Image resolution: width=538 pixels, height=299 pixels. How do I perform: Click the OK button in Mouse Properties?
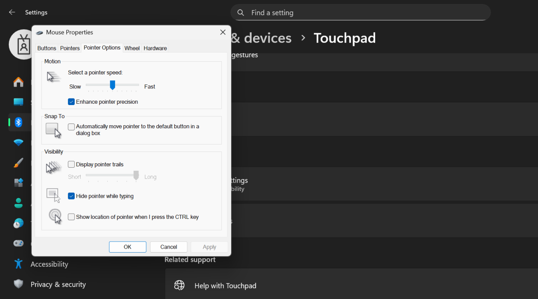(x=127, y=246)
